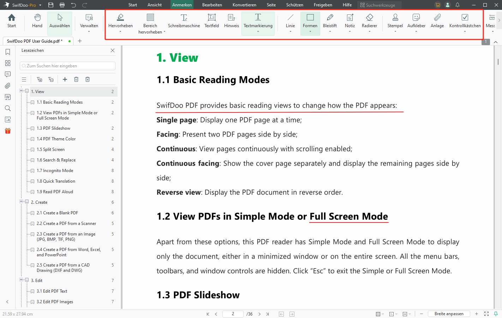Go to the Start home button

click(12, 21)
